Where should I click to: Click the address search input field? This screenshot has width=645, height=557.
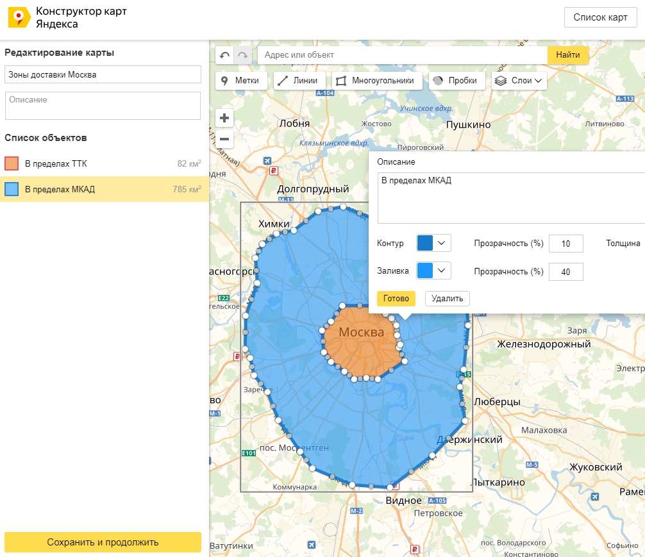[x=402, y=55]
